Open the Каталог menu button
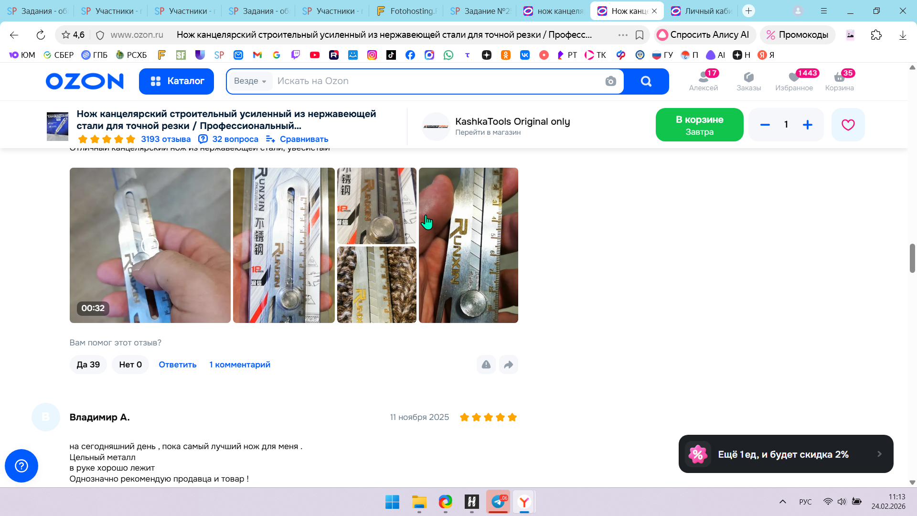The height and width of the screenshot is (516, 917). [x=176, y=81]
